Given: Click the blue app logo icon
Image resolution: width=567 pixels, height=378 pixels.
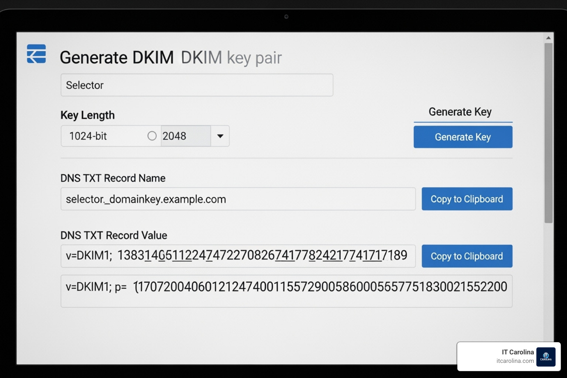Looking at the screenshot, I should tap(36, 54).
